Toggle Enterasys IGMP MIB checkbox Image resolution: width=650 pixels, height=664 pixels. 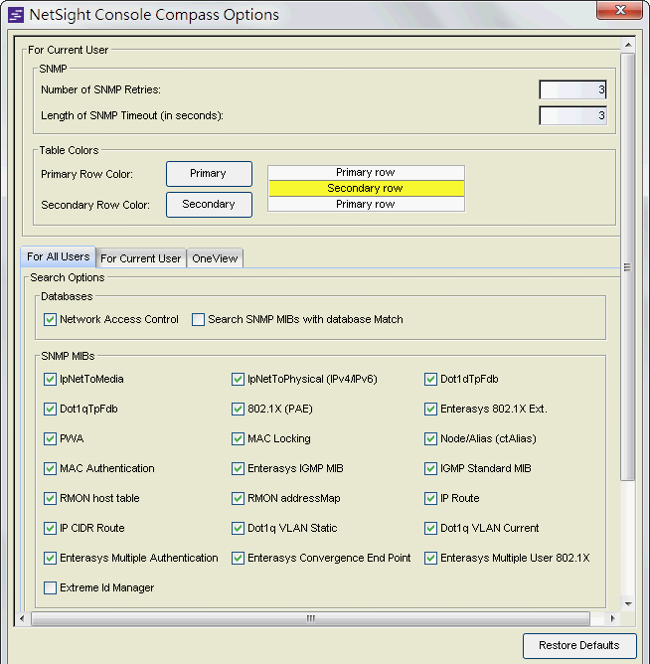pyautogui.click(x=238, y=468)
